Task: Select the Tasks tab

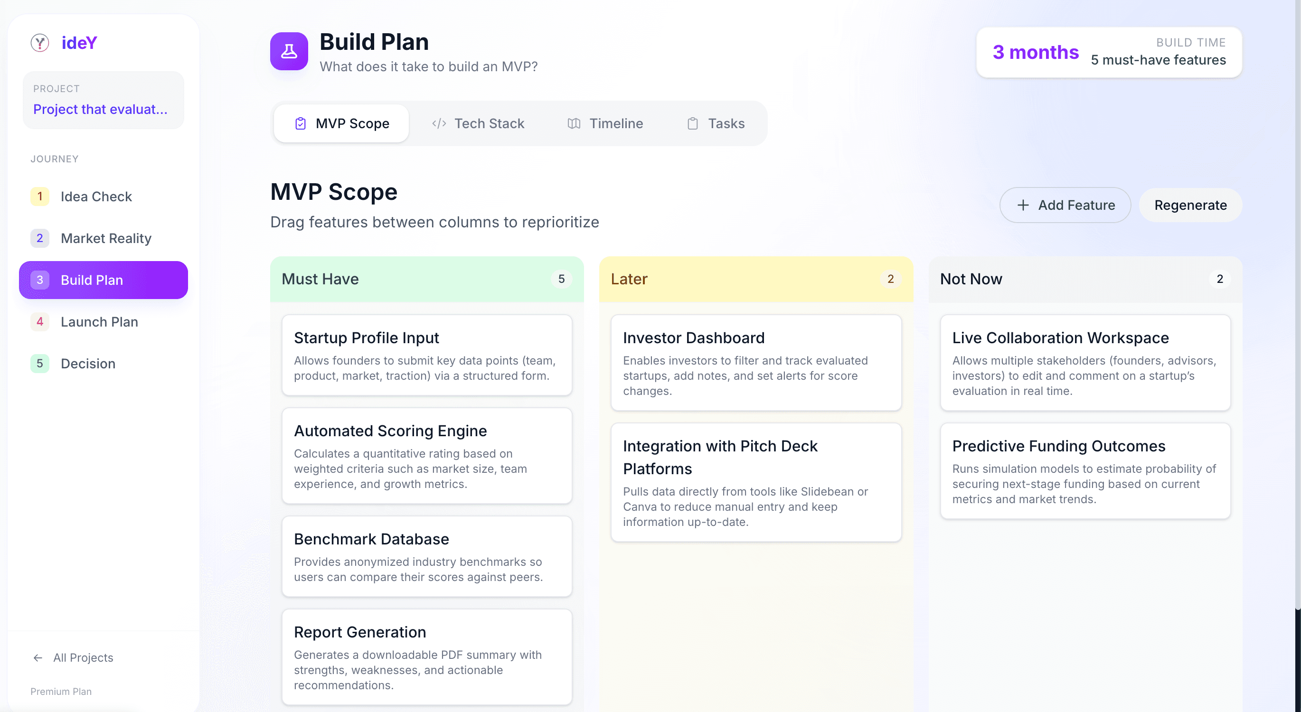Action: coord(716,124)
